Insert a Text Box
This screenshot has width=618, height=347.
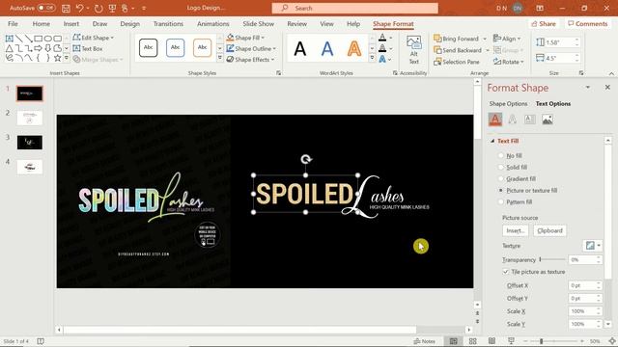(88, 49)
